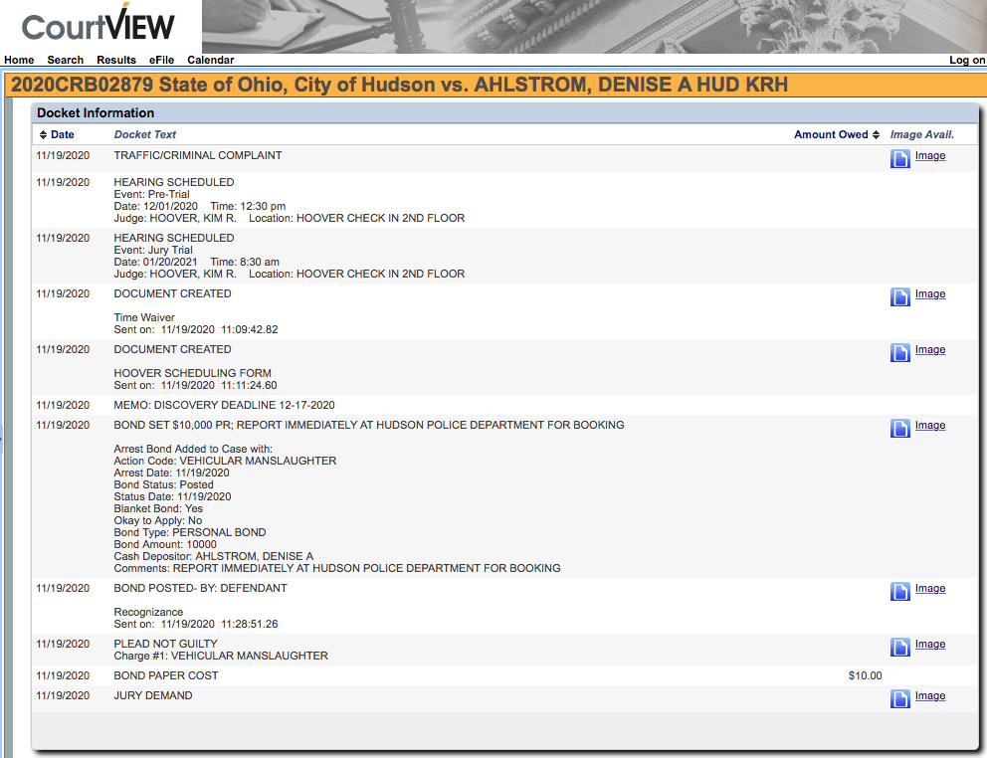Click Blanket Bond: Yes line
The image size is (987, 758).
point(158,508)
